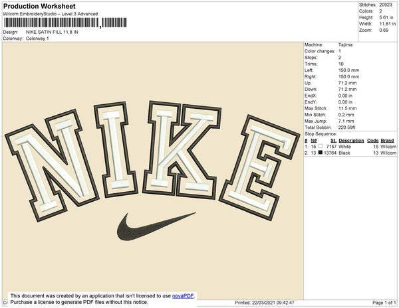
Task: Click the zoom value "0.69"
Action: [x=384, y=31]
